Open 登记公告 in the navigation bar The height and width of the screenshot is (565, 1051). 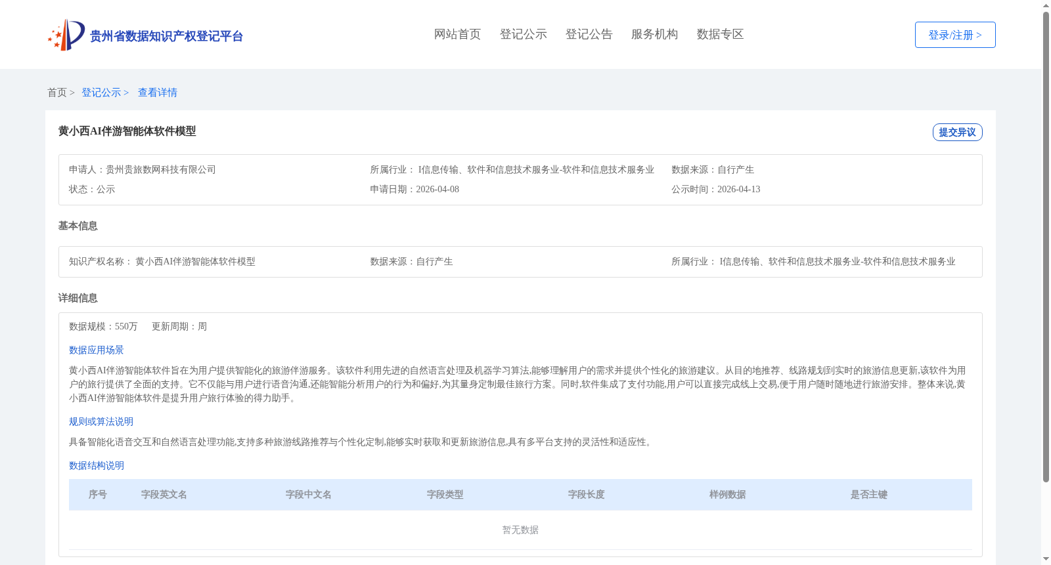pyautogui.click(x=589, y=34)
